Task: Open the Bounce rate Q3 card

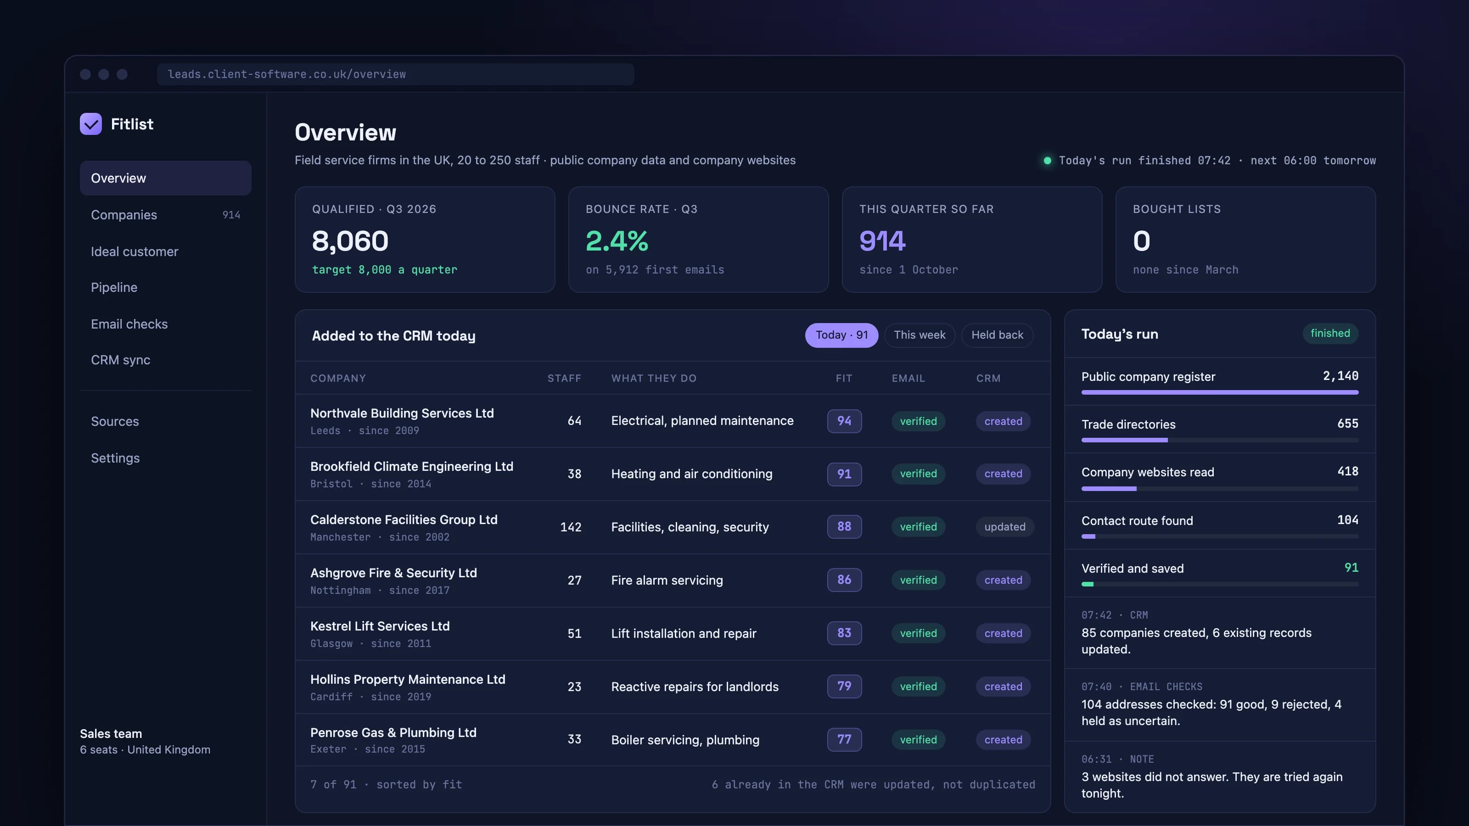Action: (698, 240)
